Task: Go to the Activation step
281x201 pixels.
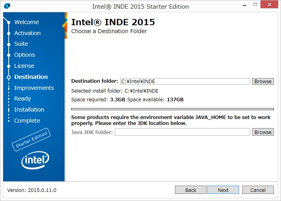Action: coord(27,33)
